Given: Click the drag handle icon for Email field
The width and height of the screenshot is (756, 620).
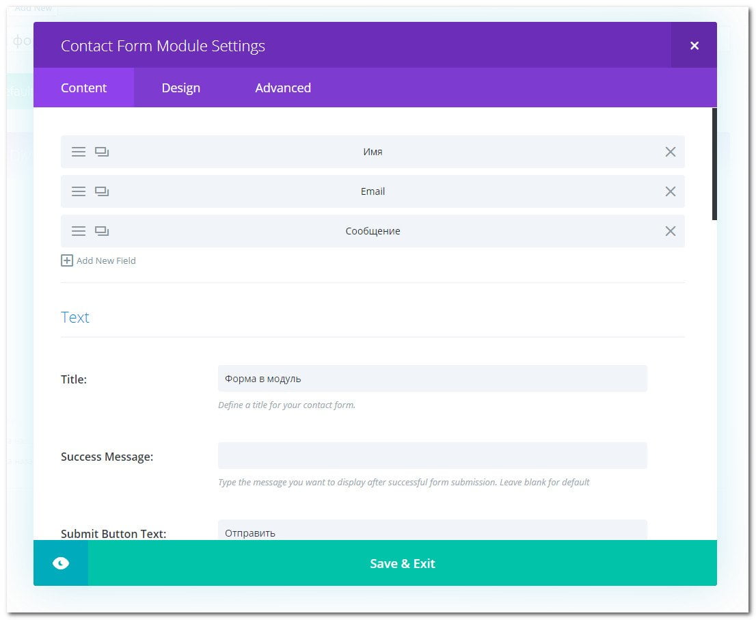Looking at the screenshot, I should coord(79,191).
